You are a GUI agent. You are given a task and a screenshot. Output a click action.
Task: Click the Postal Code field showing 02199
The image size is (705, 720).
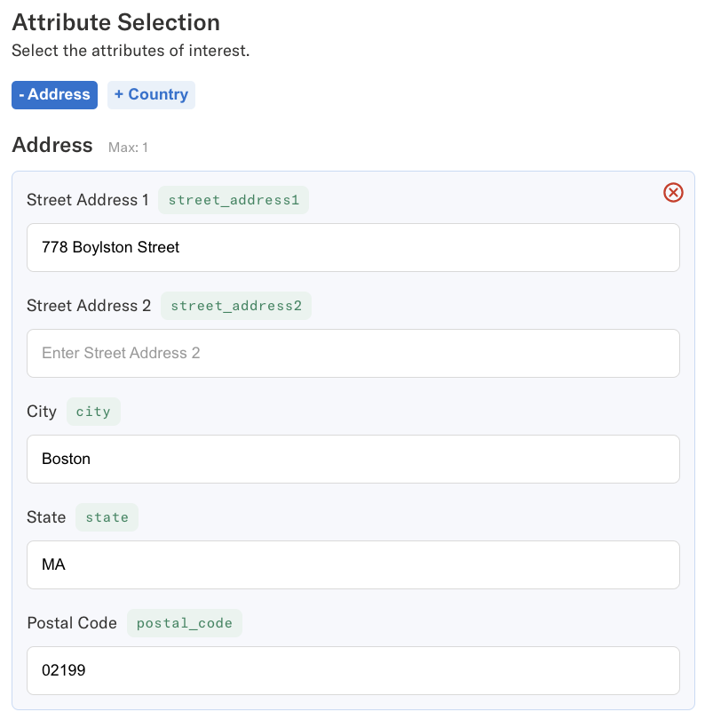[352, 670]
